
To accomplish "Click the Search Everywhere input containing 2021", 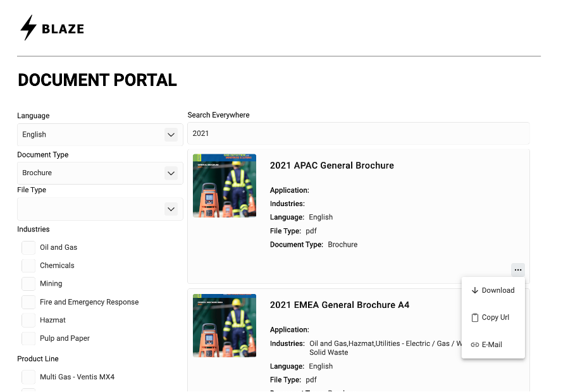I will click(357, 133).
